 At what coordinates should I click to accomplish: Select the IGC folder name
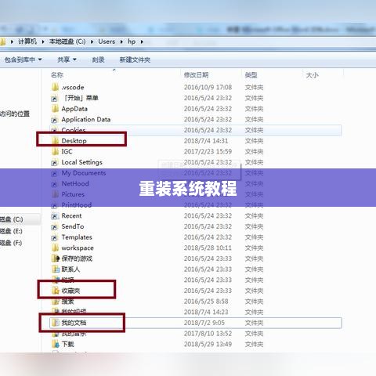click(67, 151)
